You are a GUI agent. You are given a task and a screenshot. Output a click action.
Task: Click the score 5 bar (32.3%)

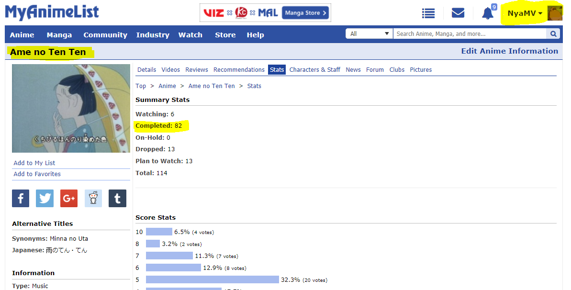tap(213, 280)
